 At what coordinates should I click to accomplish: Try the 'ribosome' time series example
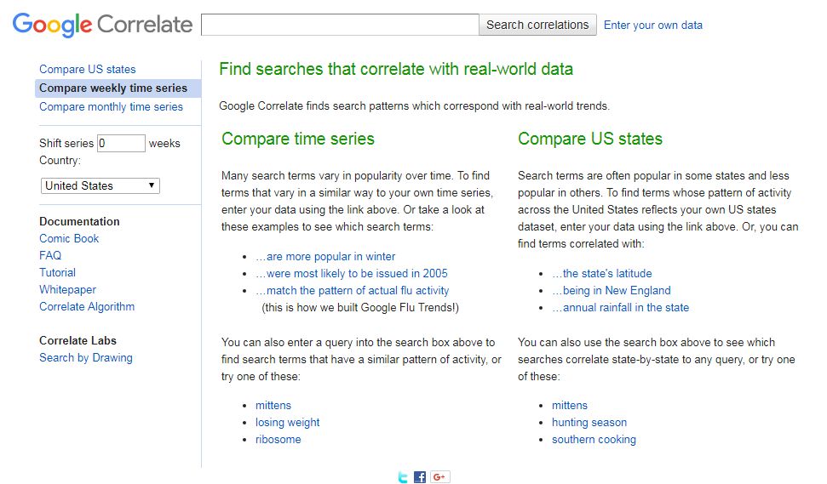278,440
